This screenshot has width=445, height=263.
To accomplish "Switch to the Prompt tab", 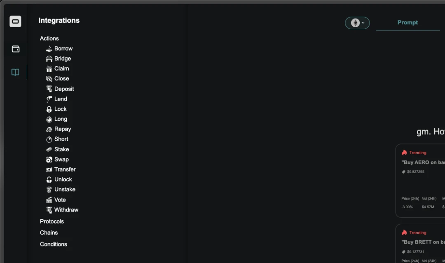I will point(408,22).
